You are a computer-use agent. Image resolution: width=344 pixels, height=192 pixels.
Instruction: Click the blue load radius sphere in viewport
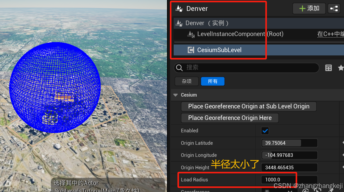55,88
